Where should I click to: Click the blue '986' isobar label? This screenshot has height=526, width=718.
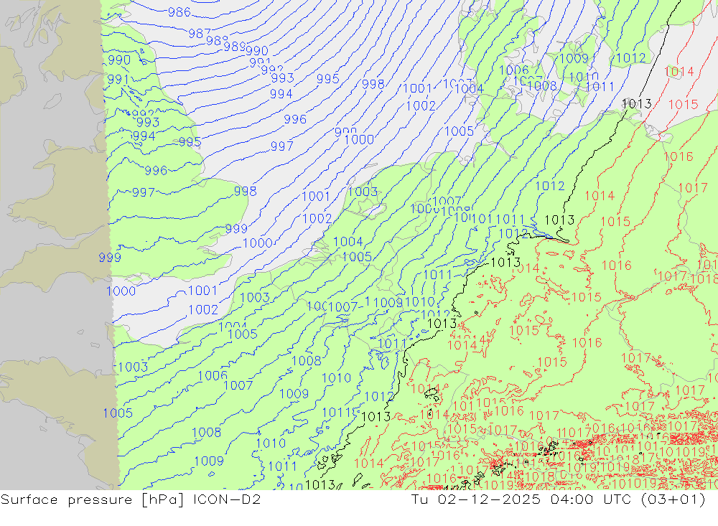[x=179, y=12]
